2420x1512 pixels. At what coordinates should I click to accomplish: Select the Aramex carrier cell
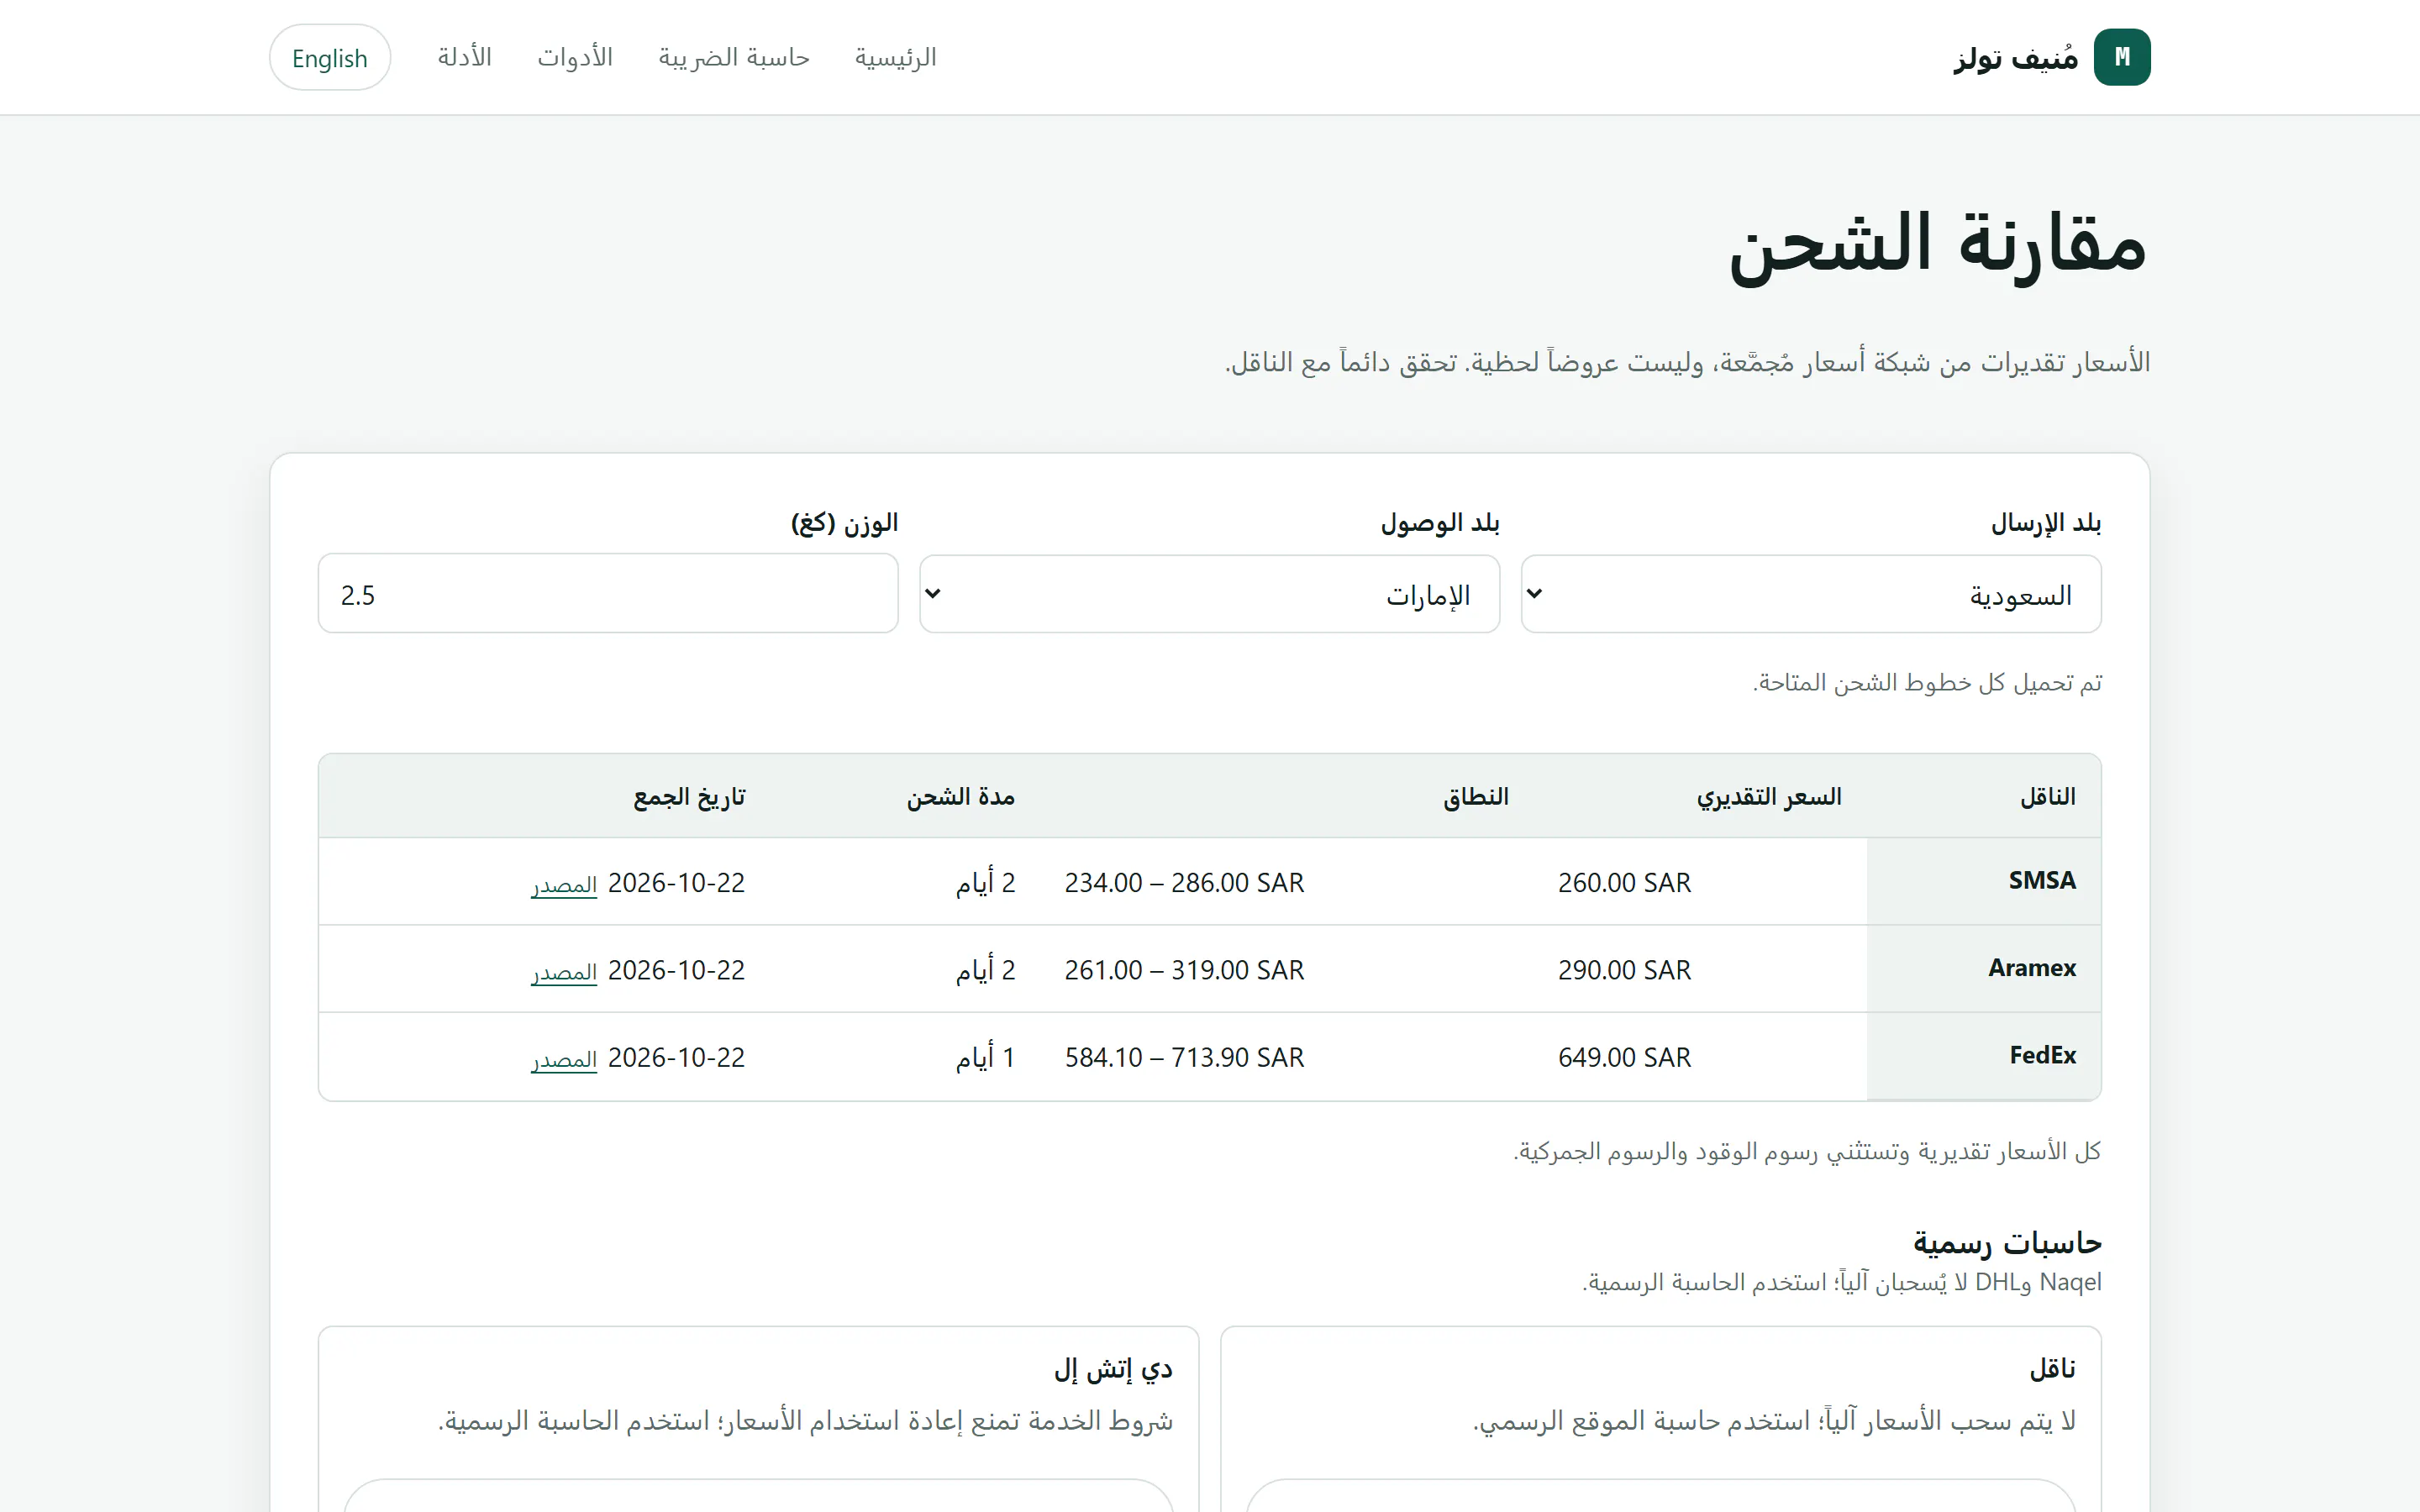1984,968
